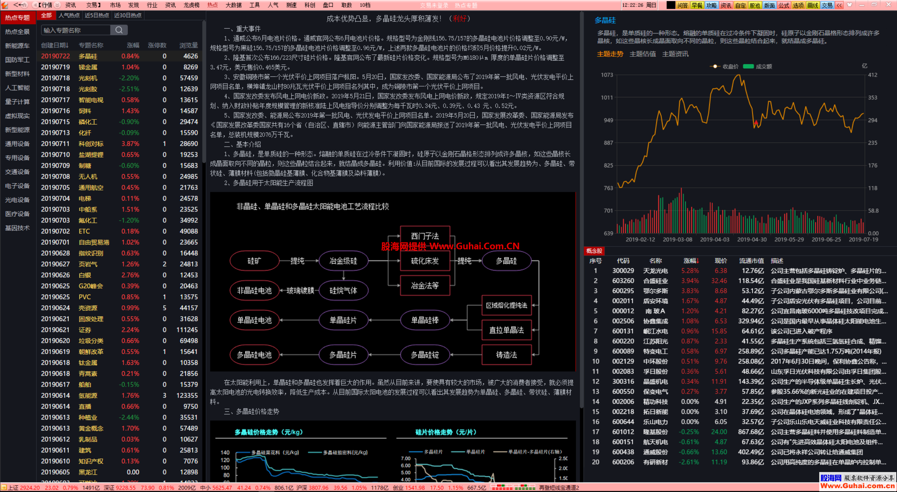This screenshot has width=897, height=492.
Task: Open the 早餐 toolbar button
Action: tap(697, 5)
